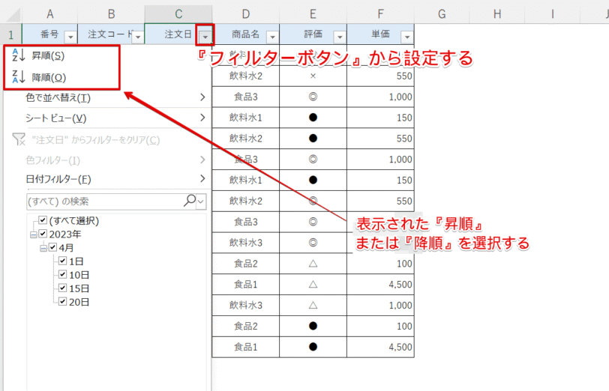This screenshot has height=391, width=609.
Task: Toggle the 2023年 checkbox
Action: (x=43, y=234)
